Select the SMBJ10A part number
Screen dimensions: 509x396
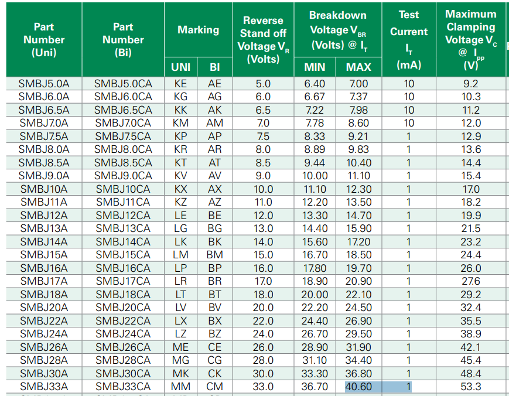coord(44,189)
